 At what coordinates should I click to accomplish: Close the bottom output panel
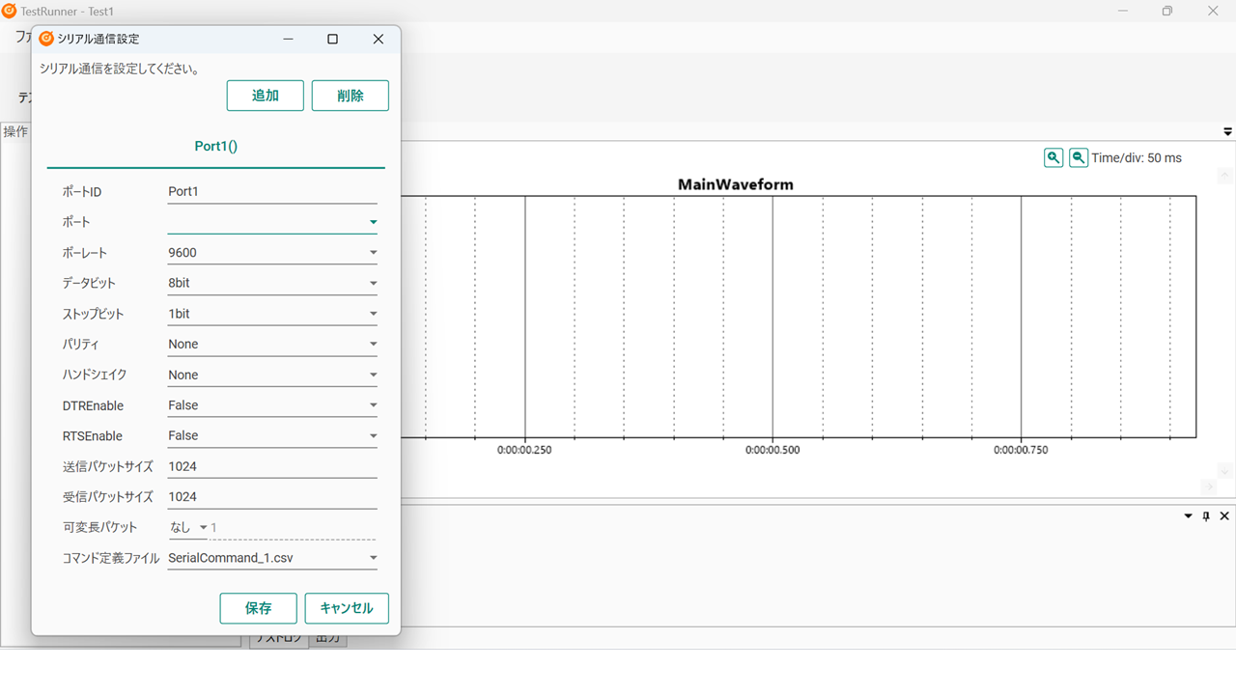[1224, 516]
